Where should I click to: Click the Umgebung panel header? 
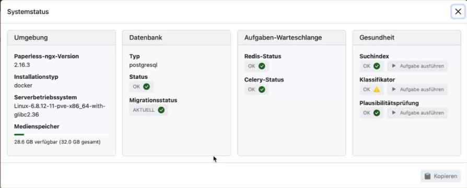[x=61, y=38]
